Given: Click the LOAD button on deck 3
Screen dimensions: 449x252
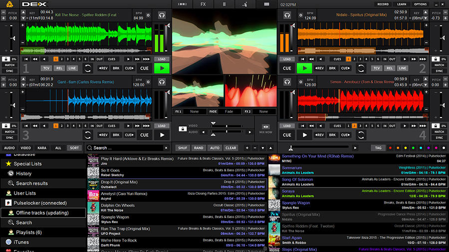Looking at the screenshot, I should point(162,126).
